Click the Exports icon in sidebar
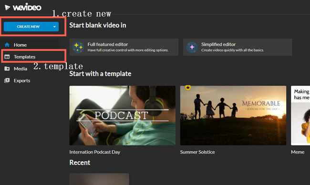The width and height of the screenshot is (310, 185). click(x=7, y=80)
